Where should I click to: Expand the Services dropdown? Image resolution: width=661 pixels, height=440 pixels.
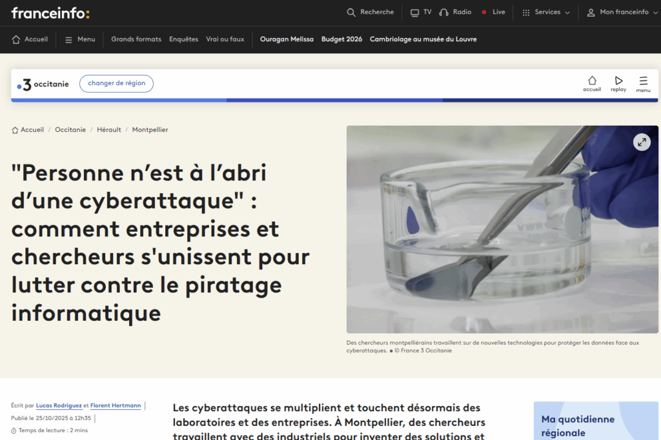[546, 12]
